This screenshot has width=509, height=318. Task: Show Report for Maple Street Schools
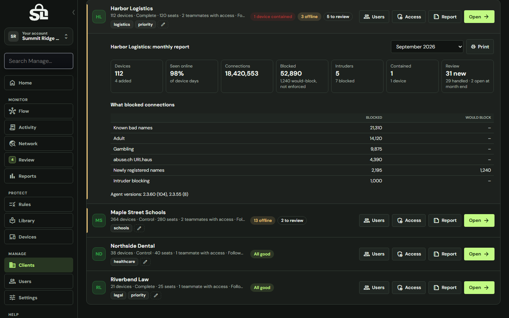click(445, 220)
